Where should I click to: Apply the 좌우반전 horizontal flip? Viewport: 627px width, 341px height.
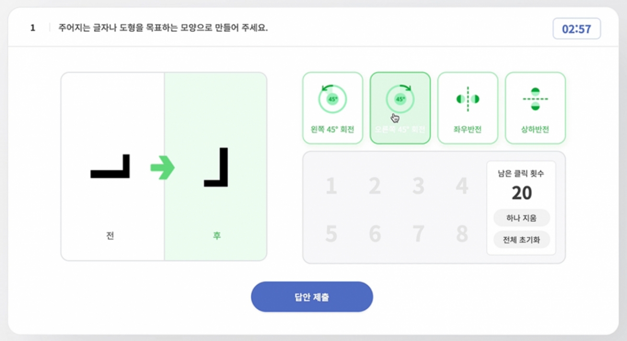pyautogui.click(x=468, y=107)
